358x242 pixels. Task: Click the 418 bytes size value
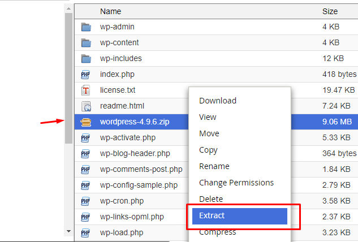click(x=339, y=75)
